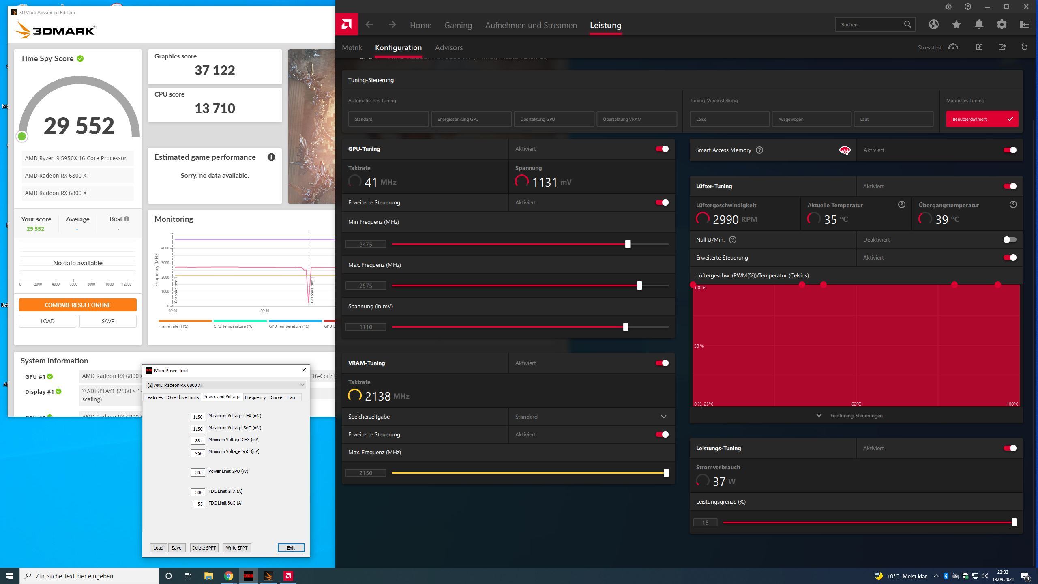The width and height of the screenshot is (1038, 584).
Task: Click the Min Frequenz slider handle
Action: (x=628, y=244)
